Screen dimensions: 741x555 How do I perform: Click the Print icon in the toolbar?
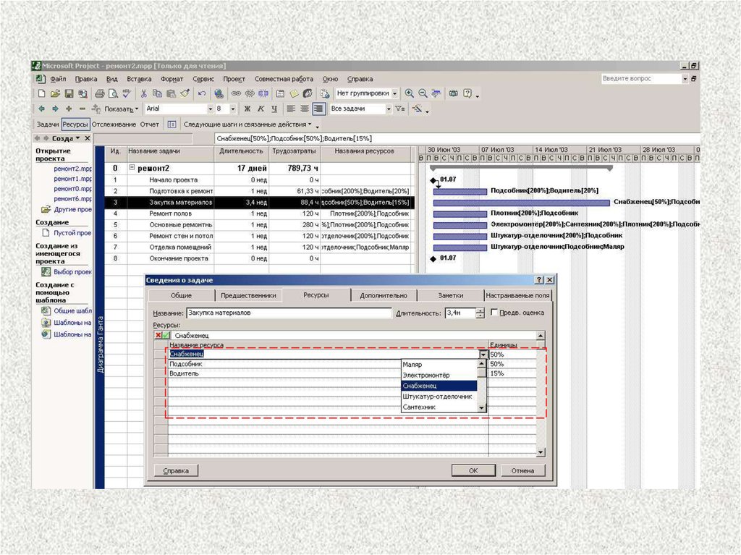(x=101, y=93)
